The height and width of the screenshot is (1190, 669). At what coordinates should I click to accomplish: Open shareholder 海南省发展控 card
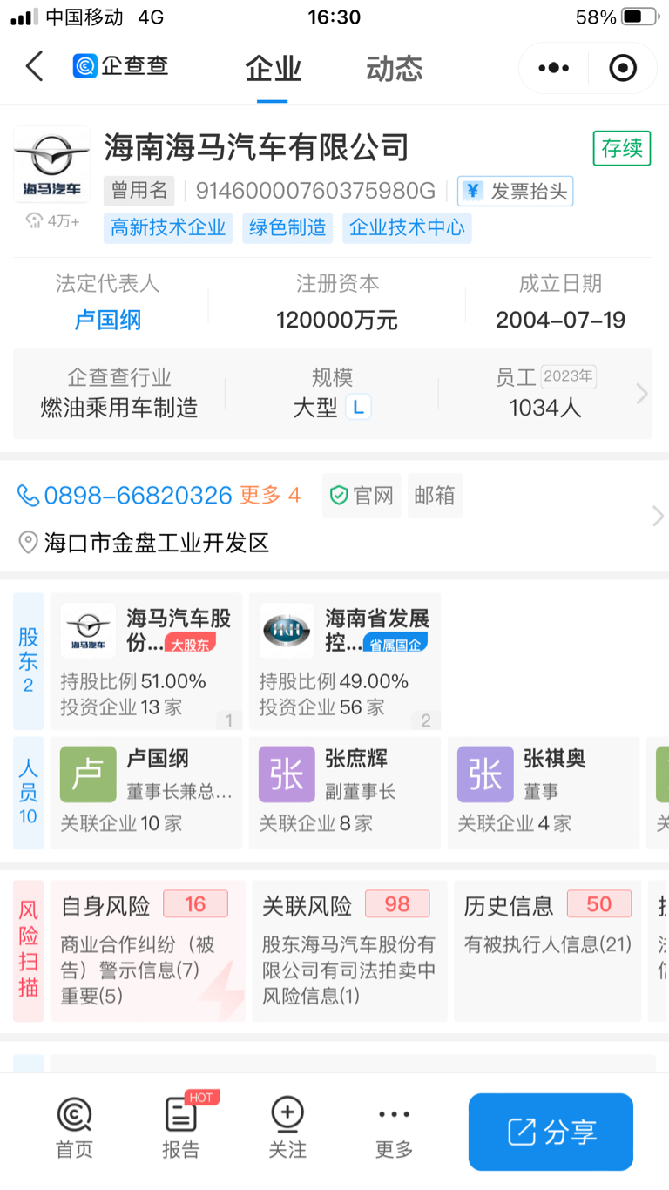[x=345, y=661]
